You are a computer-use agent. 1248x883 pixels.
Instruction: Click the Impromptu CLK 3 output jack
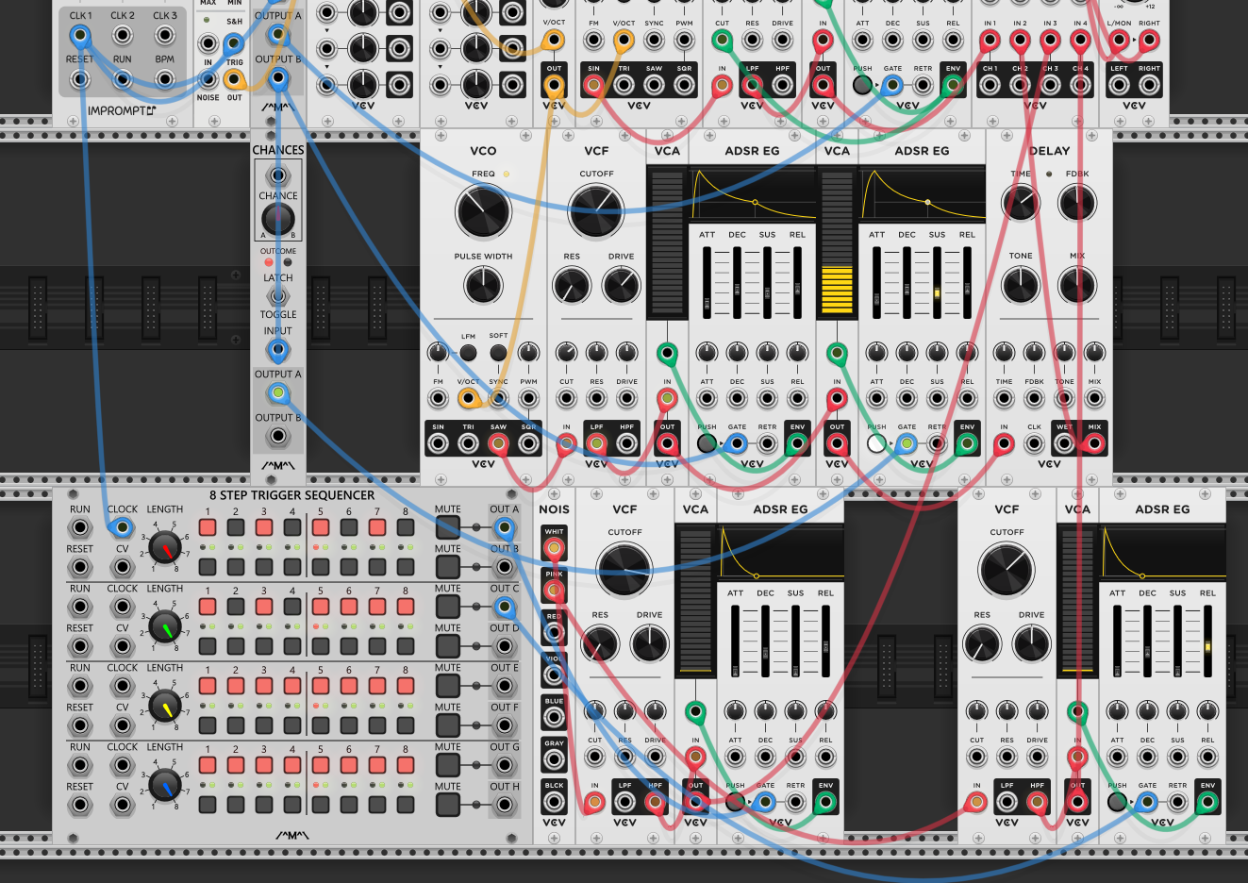tap(165, 36)
